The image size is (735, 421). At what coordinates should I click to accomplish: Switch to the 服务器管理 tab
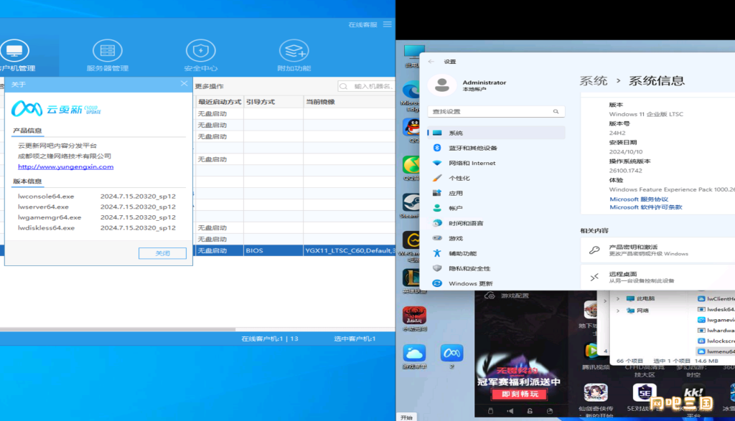[x=108, y=56]
